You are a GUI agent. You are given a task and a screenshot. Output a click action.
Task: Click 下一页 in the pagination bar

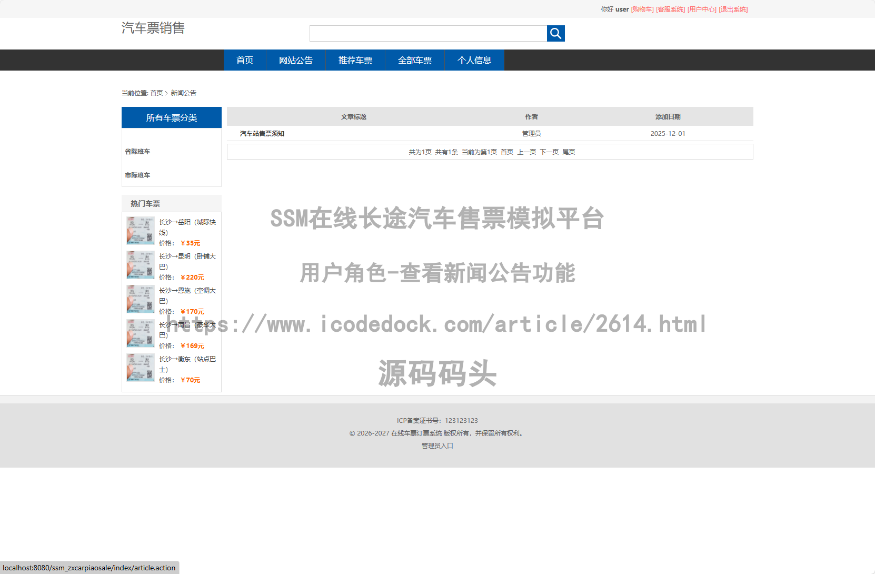(x=549, y=152)
